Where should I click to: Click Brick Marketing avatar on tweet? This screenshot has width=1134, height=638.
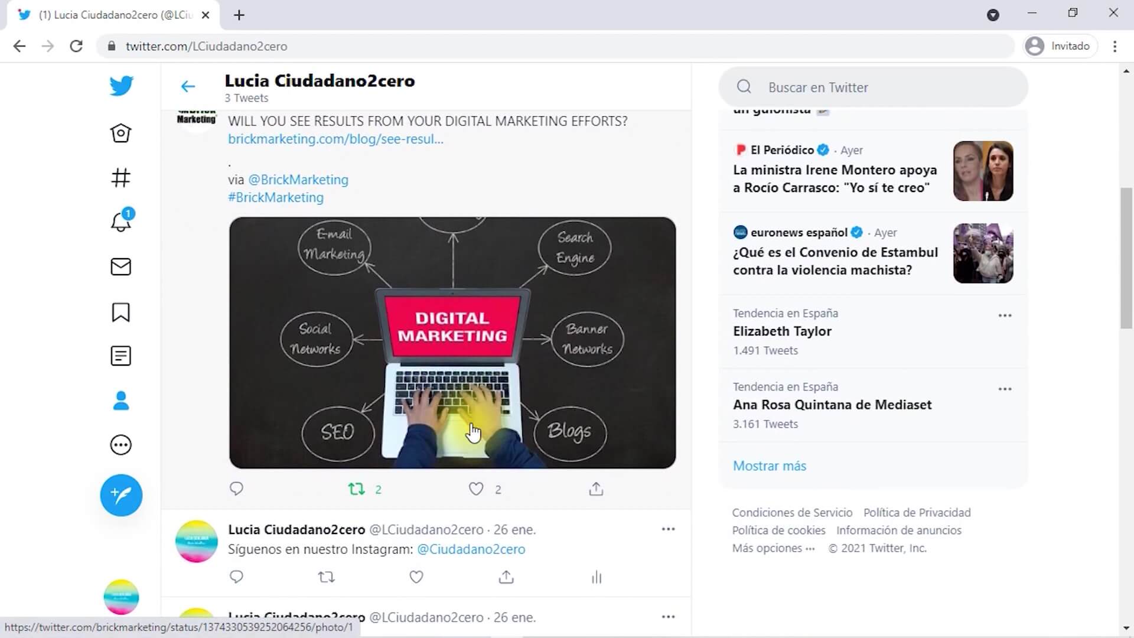click(x=197, y=119)
